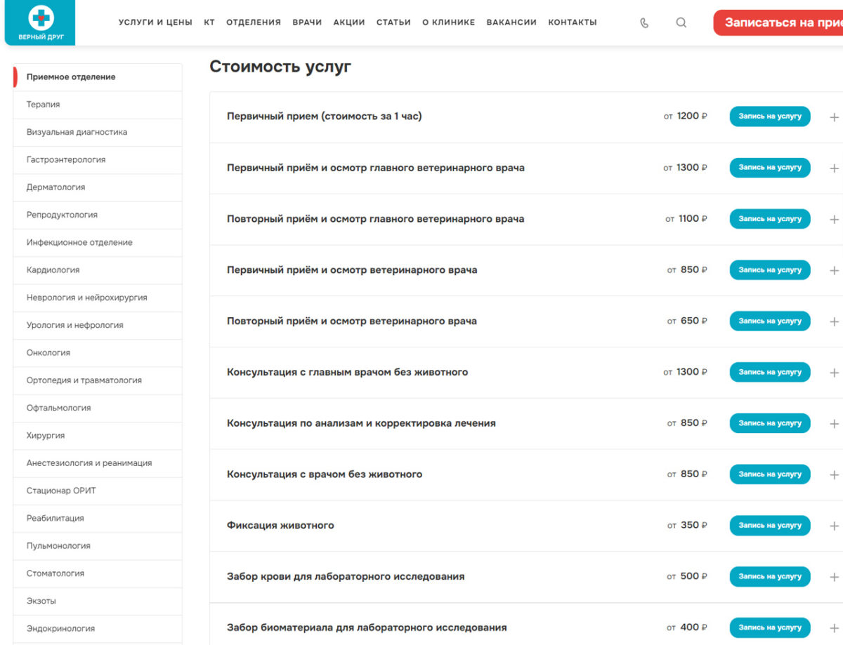Click the Фиксация животного service title
This screenshot has height=645, width=843.
(280, 526)
